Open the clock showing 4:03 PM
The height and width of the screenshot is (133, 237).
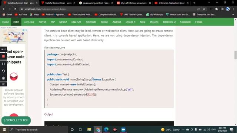[x=222, y=130]
